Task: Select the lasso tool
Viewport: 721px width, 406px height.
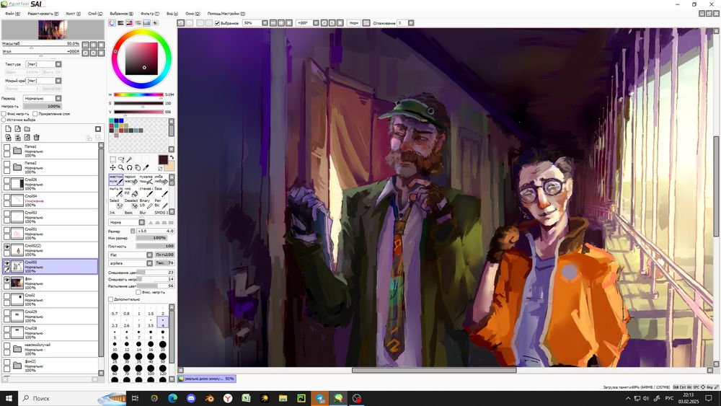Action: (121, 159)
